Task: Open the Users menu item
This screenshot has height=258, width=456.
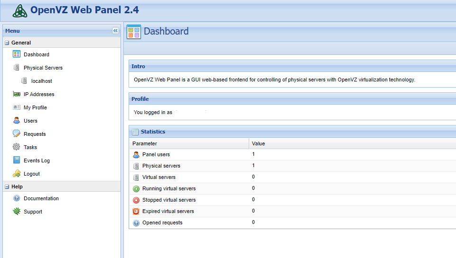Action: tap(30, 121)
